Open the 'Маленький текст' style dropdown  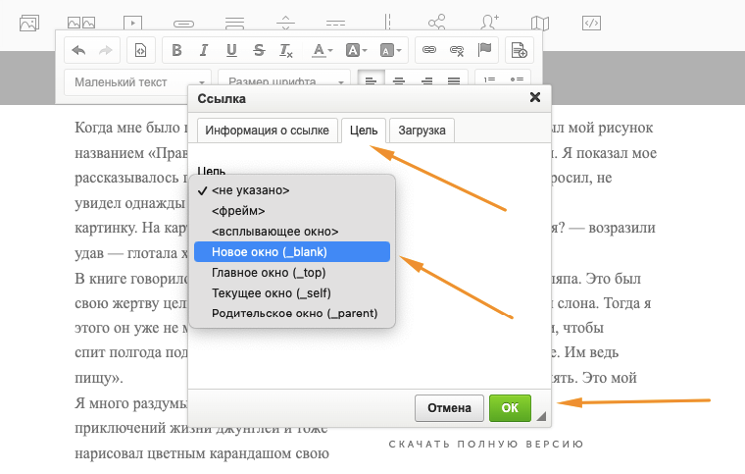(137, 82)
